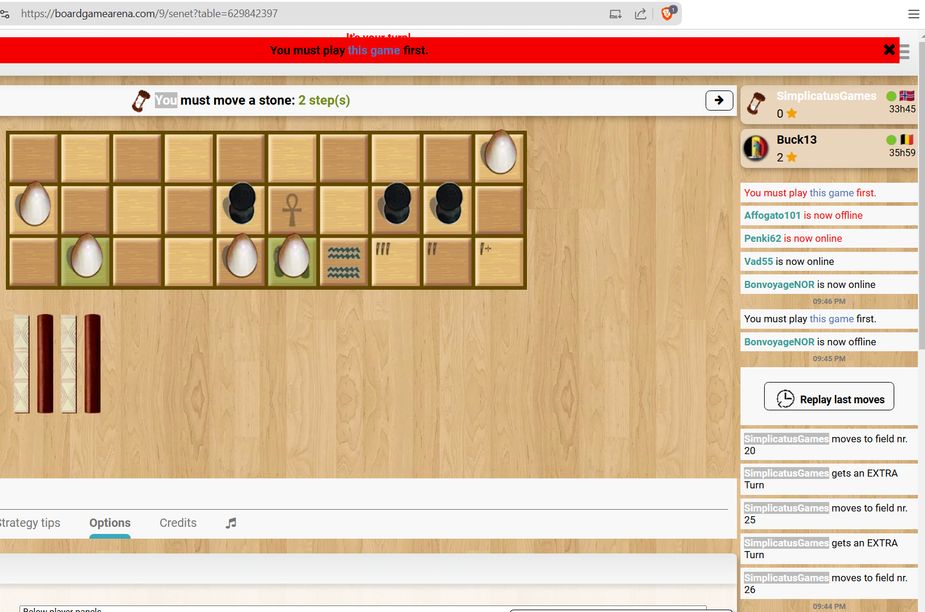Open Buck13 player profile name

[x=796, y=140]
